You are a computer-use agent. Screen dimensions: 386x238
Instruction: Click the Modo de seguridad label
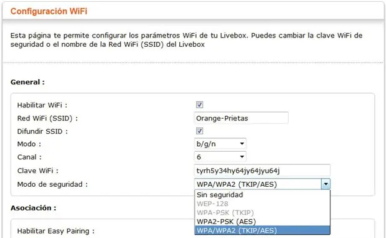pyautogui.click(x=52, y=184)
